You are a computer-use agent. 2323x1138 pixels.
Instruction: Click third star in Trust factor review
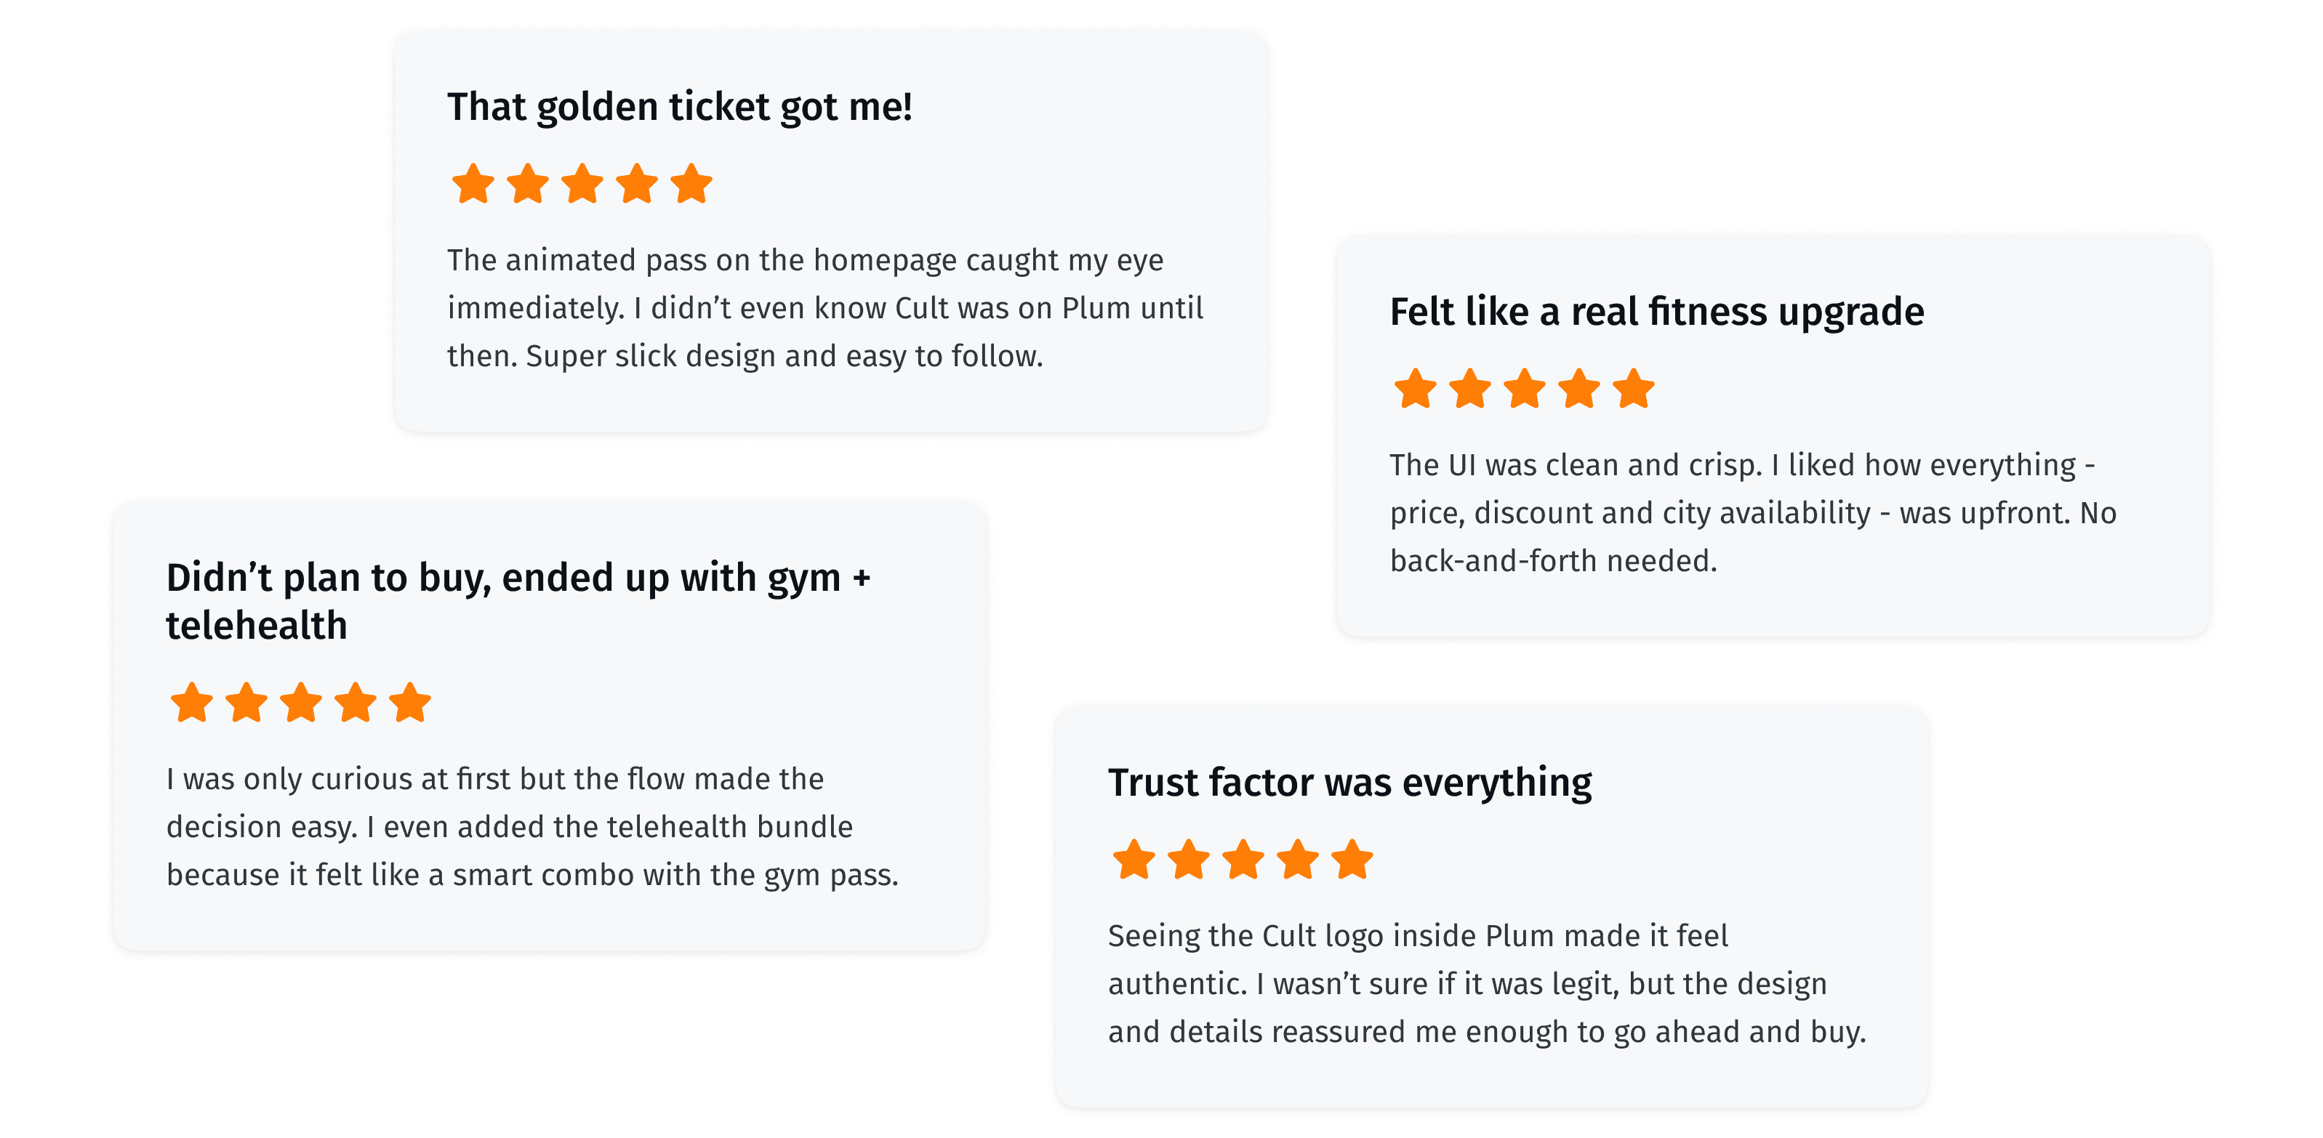click(x=1243, y=860)
